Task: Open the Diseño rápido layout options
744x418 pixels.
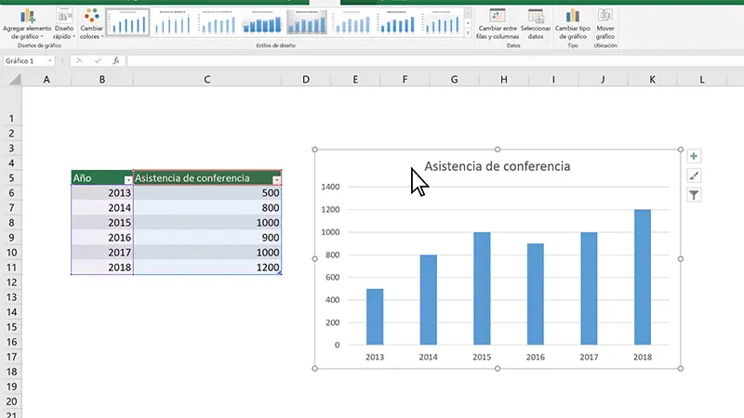Action: [63, 21]
